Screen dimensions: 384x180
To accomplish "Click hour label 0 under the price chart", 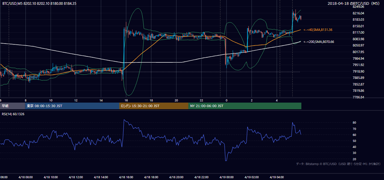I will pos(227,100).
